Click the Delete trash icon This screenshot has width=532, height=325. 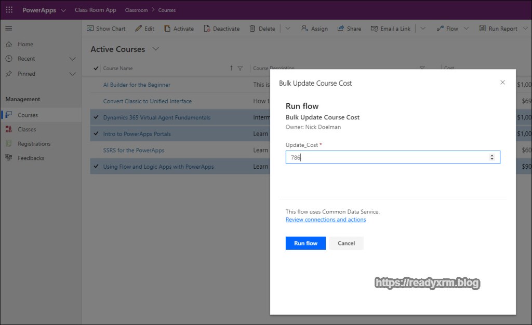tap(252, 29)
